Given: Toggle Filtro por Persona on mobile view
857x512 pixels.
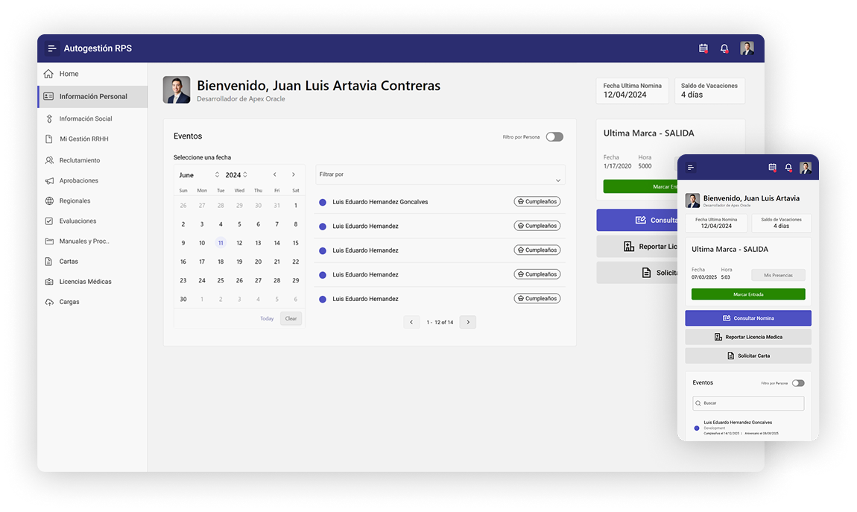Looking at the screenshot, I should coord(798,383).
